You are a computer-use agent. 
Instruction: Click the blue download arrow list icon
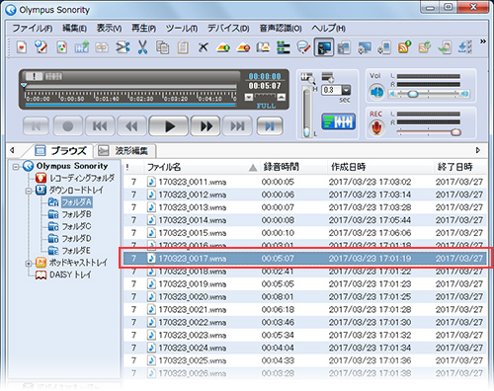coord(464,47)
